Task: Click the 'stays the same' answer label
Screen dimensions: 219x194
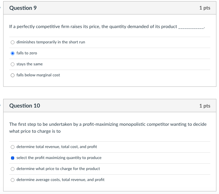Action: point(30,64)
